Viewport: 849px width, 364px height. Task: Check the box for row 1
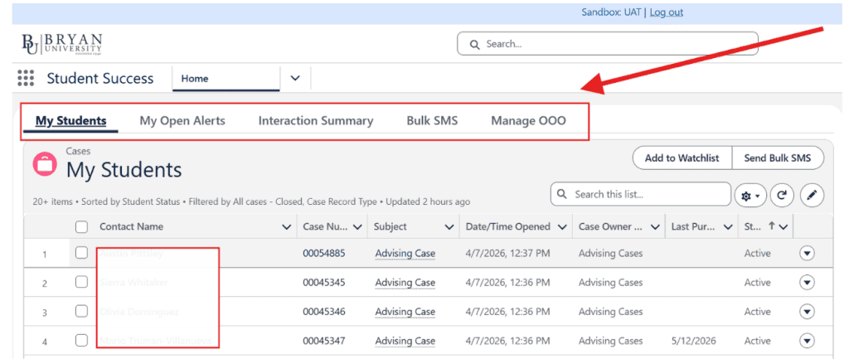pyautogui.click(x=81, y=253)
